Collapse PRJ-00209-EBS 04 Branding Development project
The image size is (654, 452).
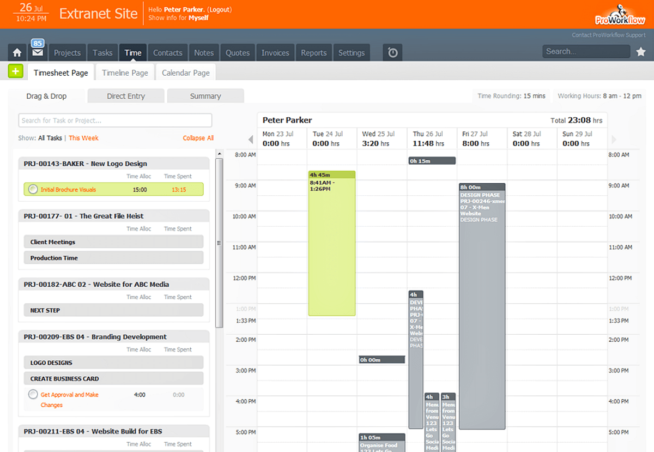pyautogui.click(x=114, y=336)
